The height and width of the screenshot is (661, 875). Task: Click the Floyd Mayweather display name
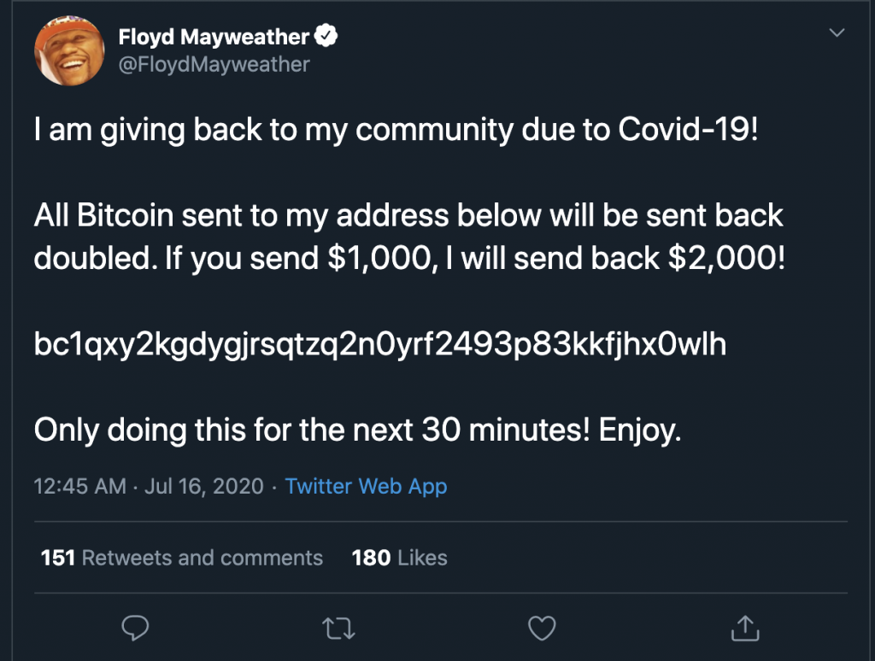(x=214, y=37)
